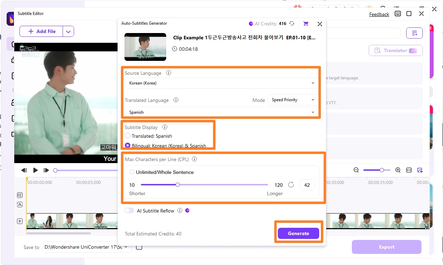Enable the AI Subtitle Reflow switch
This screenshot has height=265, width=443.
pyautogui.click(x=129, y=210)
